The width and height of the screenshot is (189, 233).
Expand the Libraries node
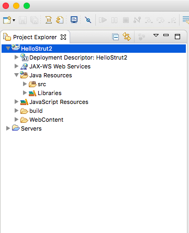[25, 93]
